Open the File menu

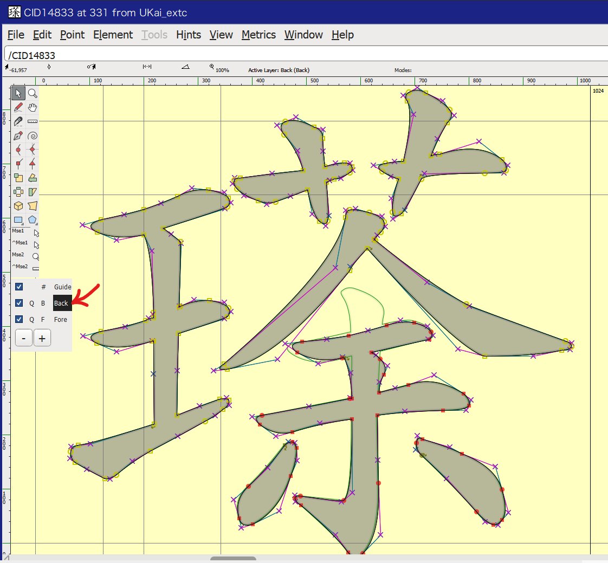click(x=16, y=35)
